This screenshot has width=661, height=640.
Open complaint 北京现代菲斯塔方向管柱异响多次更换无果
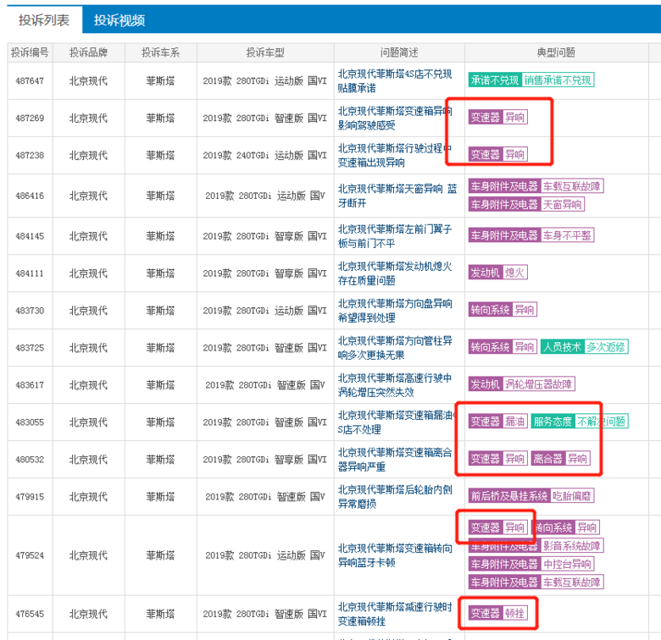(395, 348)
